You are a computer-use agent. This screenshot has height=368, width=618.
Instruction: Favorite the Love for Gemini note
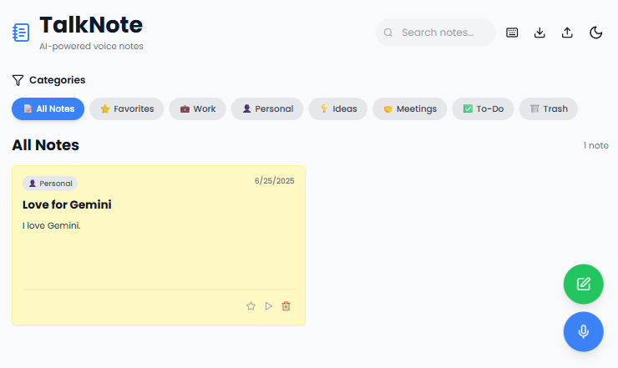tap(251, 306)
